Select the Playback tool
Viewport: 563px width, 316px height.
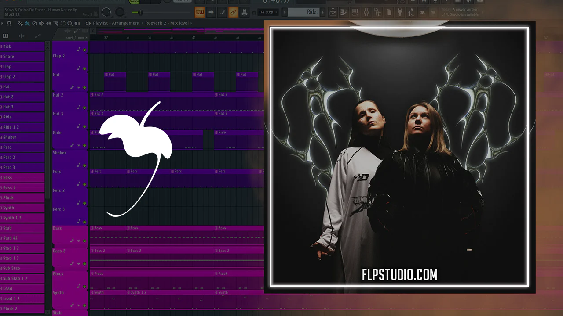[x=77, y=23]
